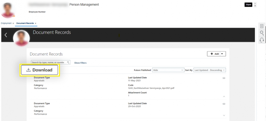This screenshot has width=266, height=121.
Task: Open the document page icon in right sidebar
Action: point(262,26)
